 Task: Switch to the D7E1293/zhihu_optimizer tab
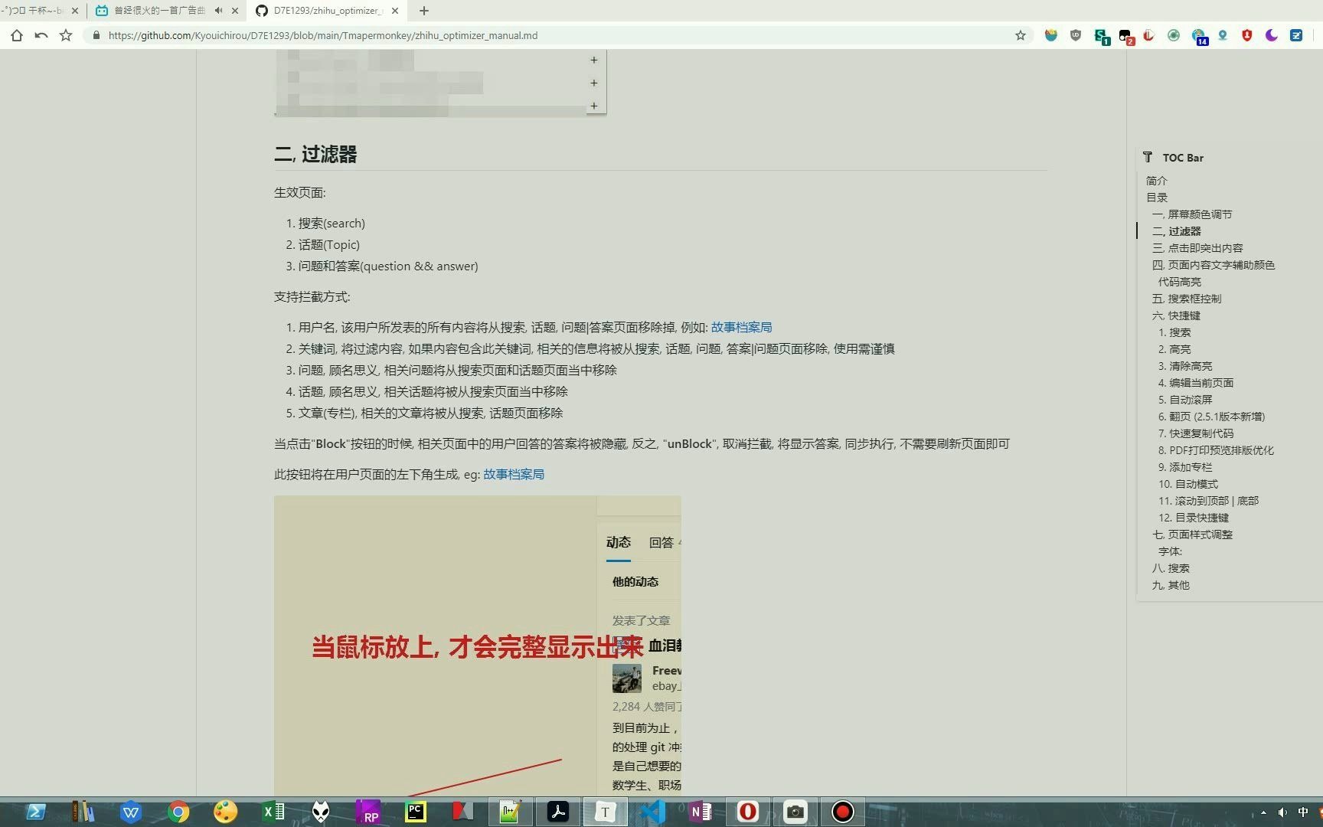coord(328,11)
